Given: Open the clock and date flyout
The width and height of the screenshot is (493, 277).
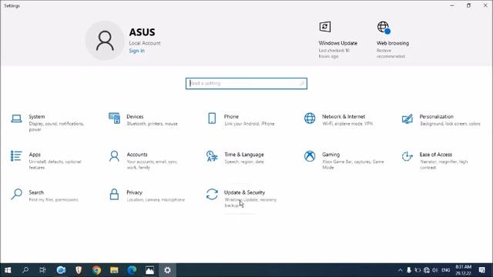Looking at the screenshot, I should pos(464,270).
